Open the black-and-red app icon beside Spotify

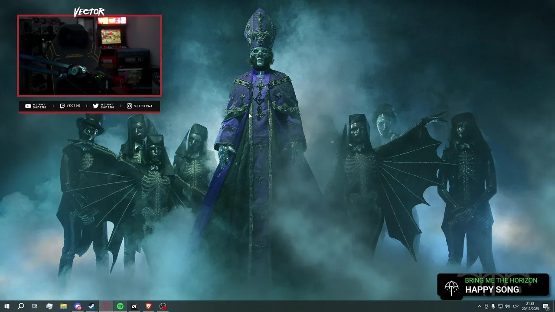[134, 306]
